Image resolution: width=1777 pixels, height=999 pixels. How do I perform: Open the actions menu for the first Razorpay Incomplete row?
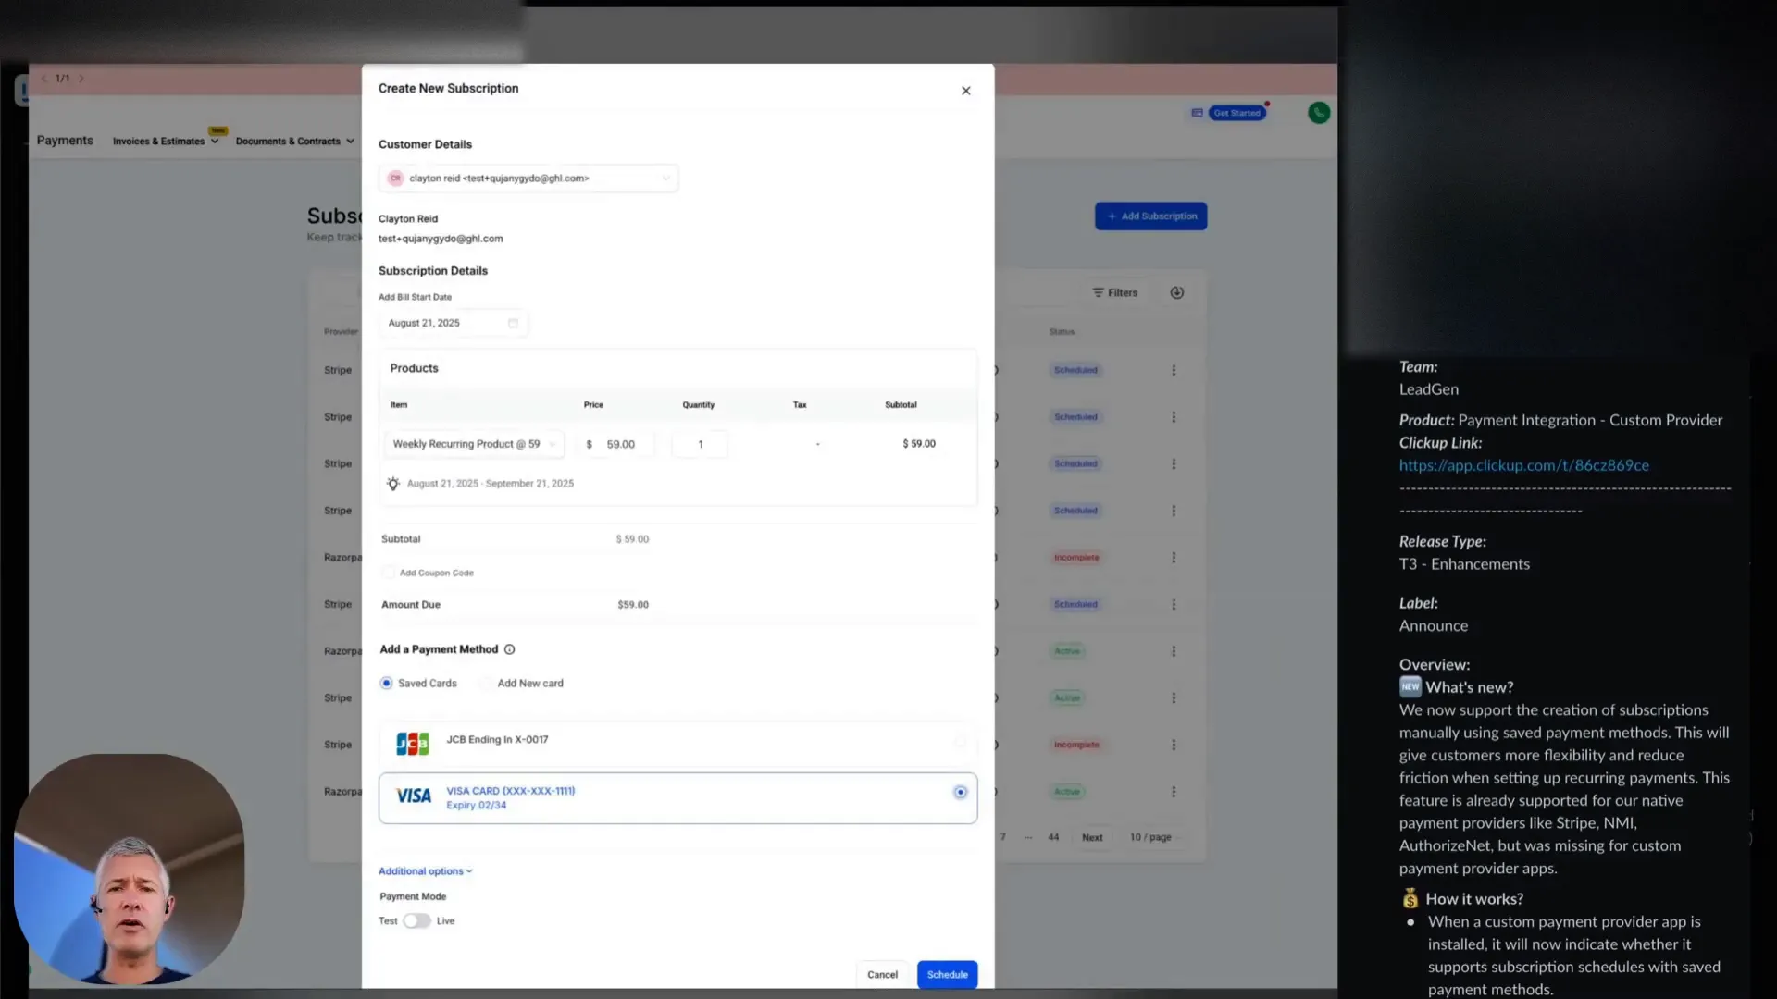(1174, 558)
